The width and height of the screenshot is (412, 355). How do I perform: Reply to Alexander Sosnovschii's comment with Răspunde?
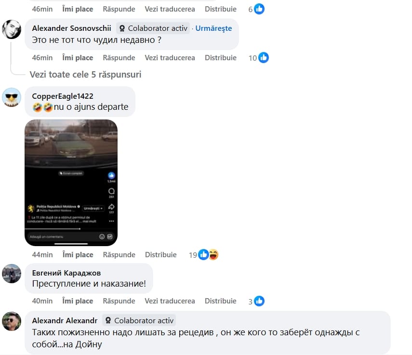(x=119, y=58)
